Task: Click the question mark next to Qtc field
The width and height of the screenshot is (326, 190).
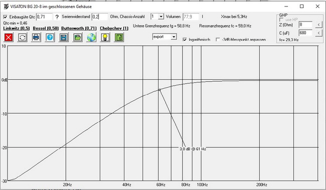Action: point(57,17)
